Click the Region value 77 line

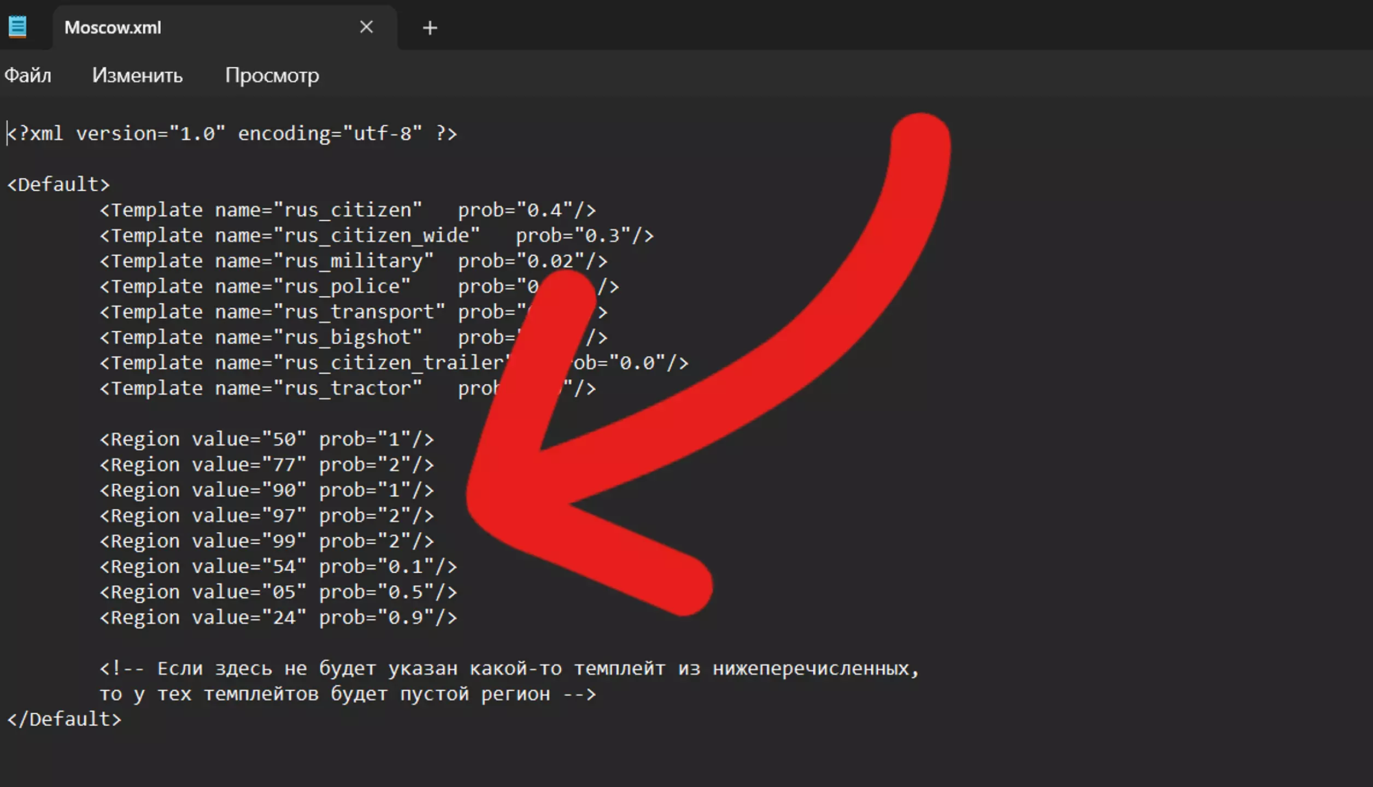pyautogui.click(x=266, y=465)
